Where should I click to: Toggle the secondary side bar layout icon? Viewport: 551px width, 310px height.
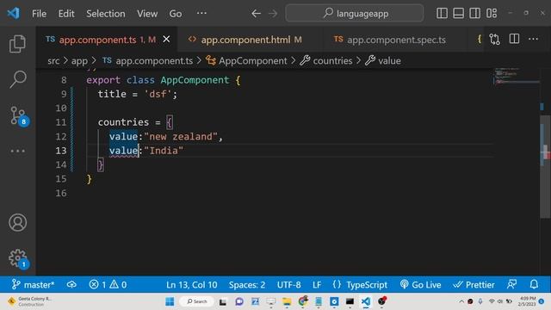coord(474,14)
